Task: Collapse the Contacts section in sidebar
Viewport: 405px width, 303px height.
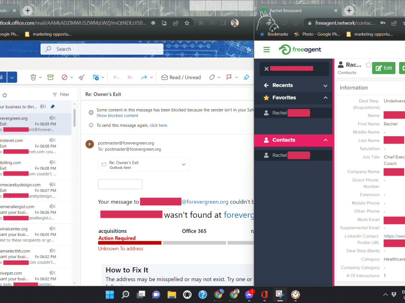Action: pyautogui.click(x=326, y=140)
